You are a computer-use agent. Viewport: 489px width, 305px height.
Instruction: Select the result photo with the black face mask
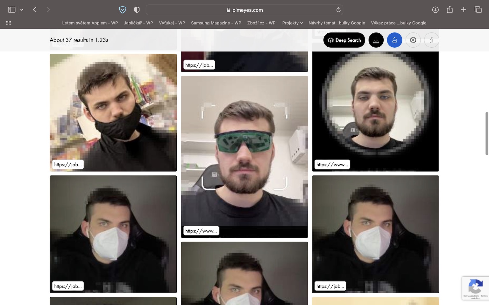[x=113, y=112]
